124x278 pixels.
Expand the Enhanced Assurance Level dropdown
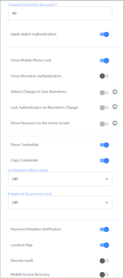[x=60, y=203]
